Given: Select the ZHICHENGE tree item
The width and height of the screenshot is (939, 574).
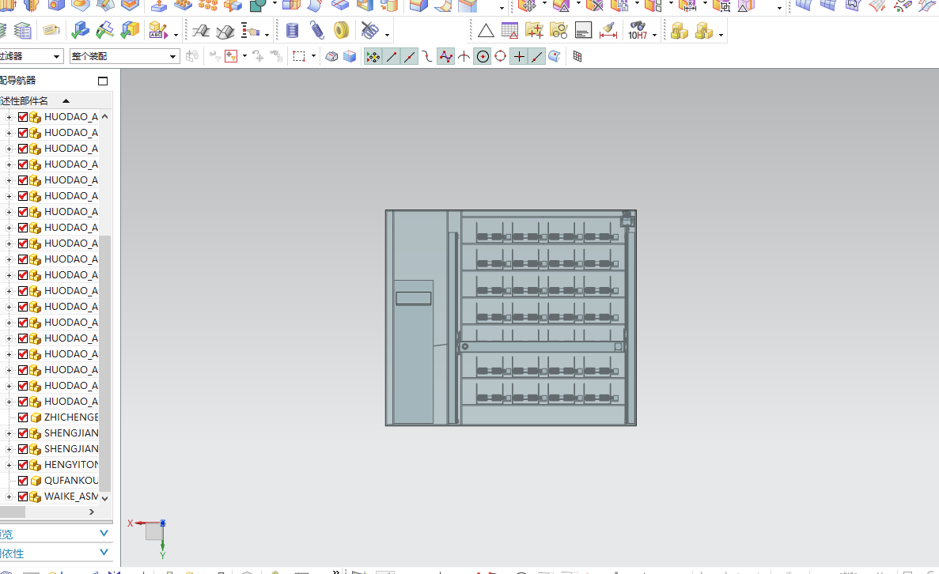Looking at the screenshot, I should [70, 417].
